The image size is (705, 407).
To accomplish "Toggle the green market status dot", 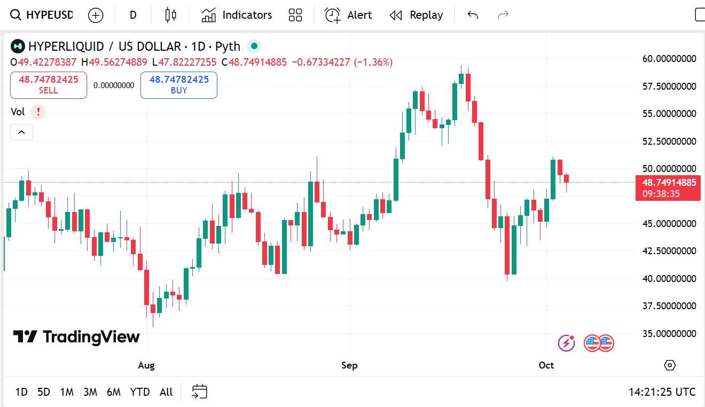I will 254,46.
